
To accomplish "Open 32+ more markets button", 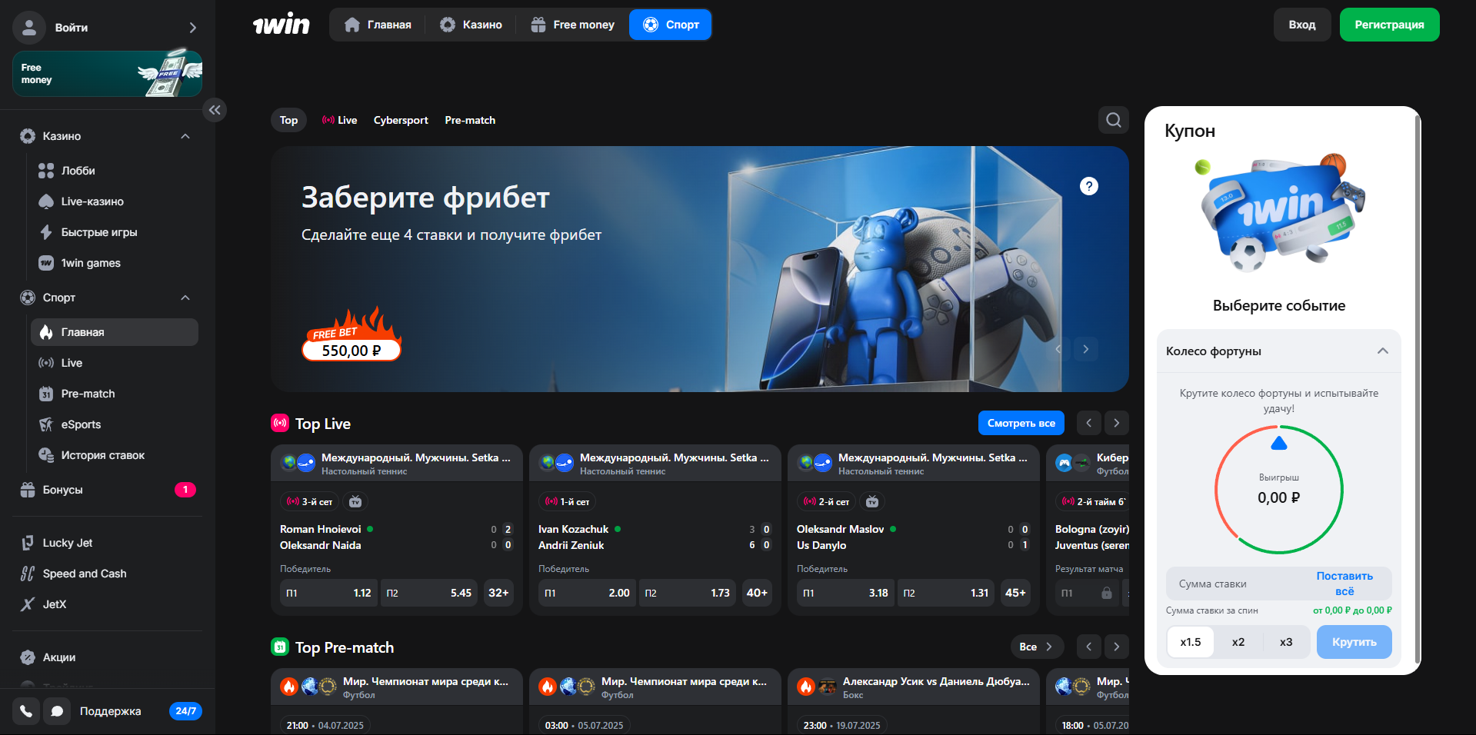I will pyautogui.click(x=498, y=593).
